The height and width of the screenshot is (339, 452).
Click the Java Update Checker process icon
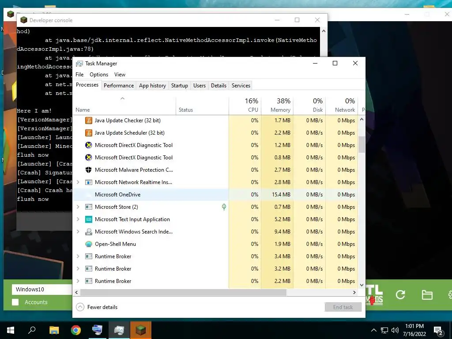[88, 121]
